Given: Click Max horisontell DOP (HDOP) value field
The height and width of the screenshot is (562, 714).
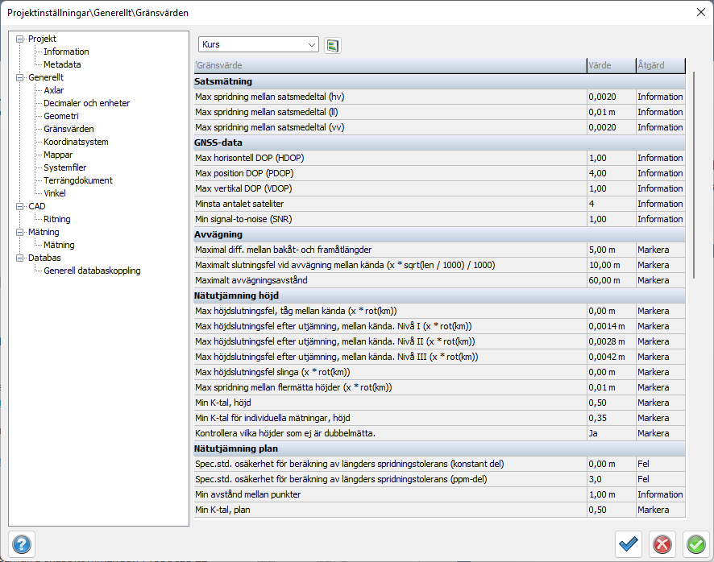Looking at the screenshot, I should pyautogui.click(x=610, y=158).
